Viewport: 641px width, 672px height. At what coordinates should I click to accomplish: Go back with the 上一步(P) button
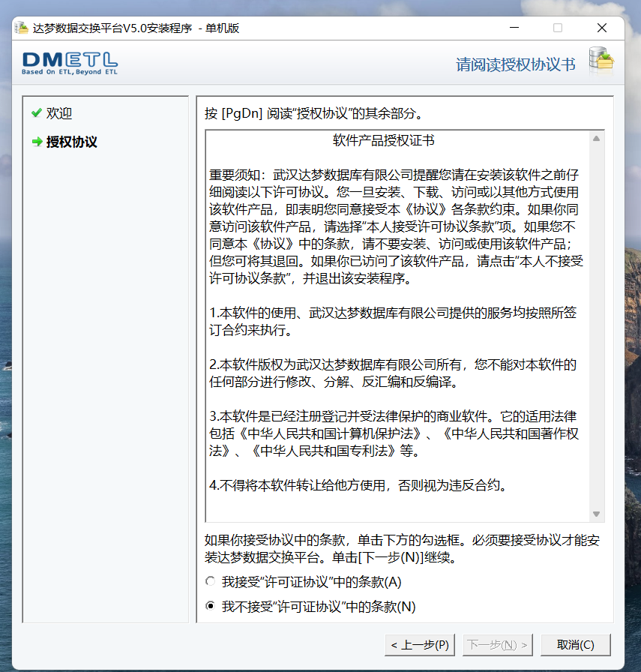[420, 644]
